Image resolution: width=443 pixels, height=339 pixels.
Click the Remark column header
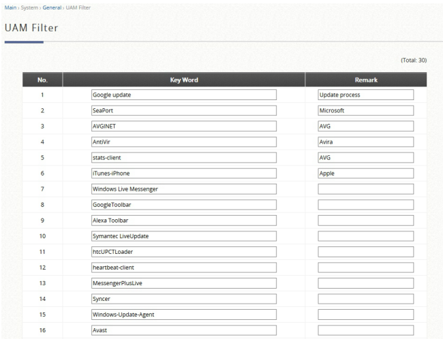366,80
